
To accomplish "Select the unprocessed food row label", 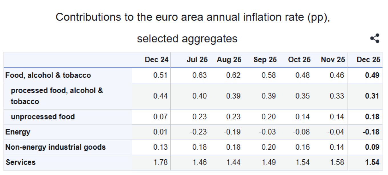I will pyautogui.click(x=43, y=117).
